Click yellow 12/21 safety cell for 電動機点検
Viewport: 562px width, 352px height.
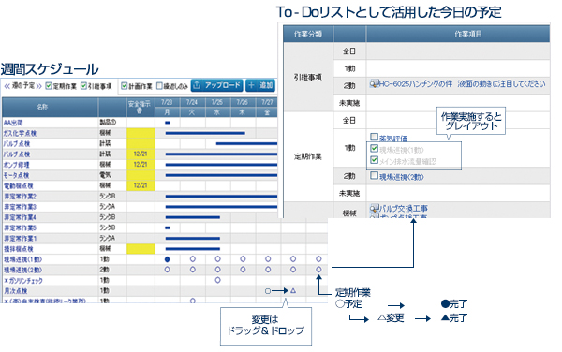(140, 185)
